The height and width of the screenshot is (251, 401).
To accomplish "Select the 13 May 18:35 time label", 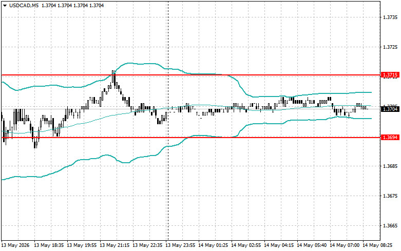I will (49, 245).
